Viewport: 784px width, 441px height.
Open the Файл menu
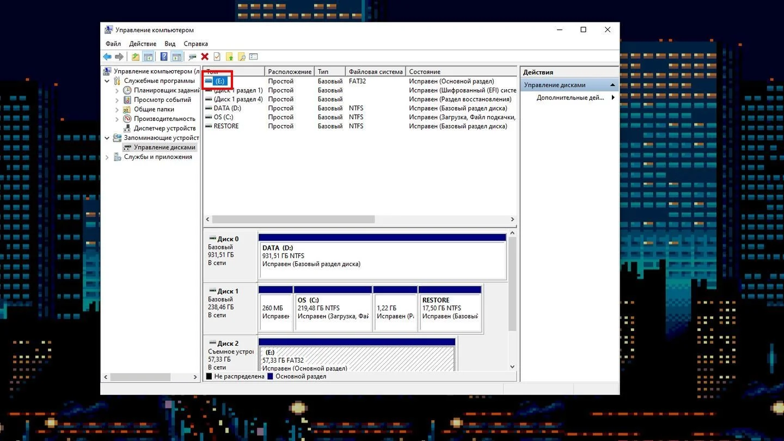click(113, 44)
